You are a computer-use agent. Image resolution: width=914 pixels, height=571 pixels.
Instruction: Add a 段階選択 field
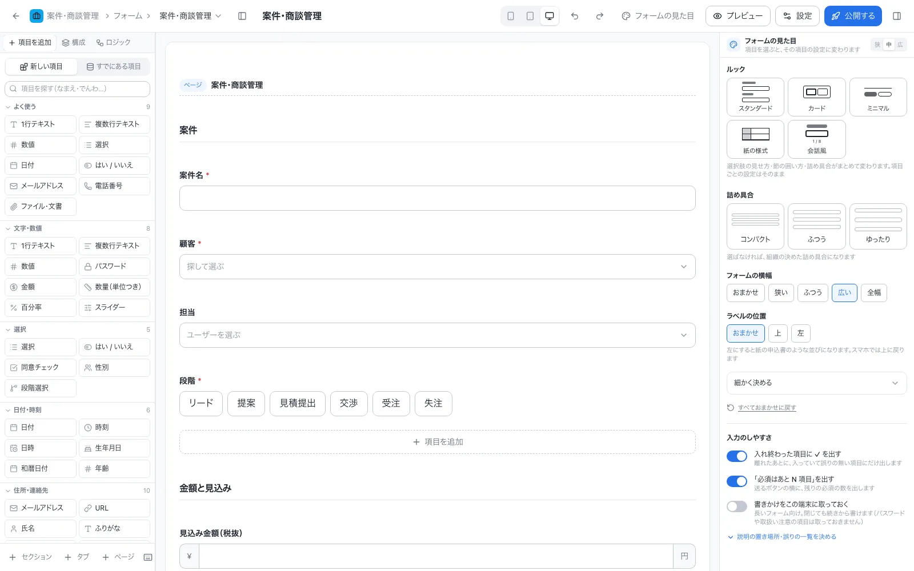click(41, 388)
